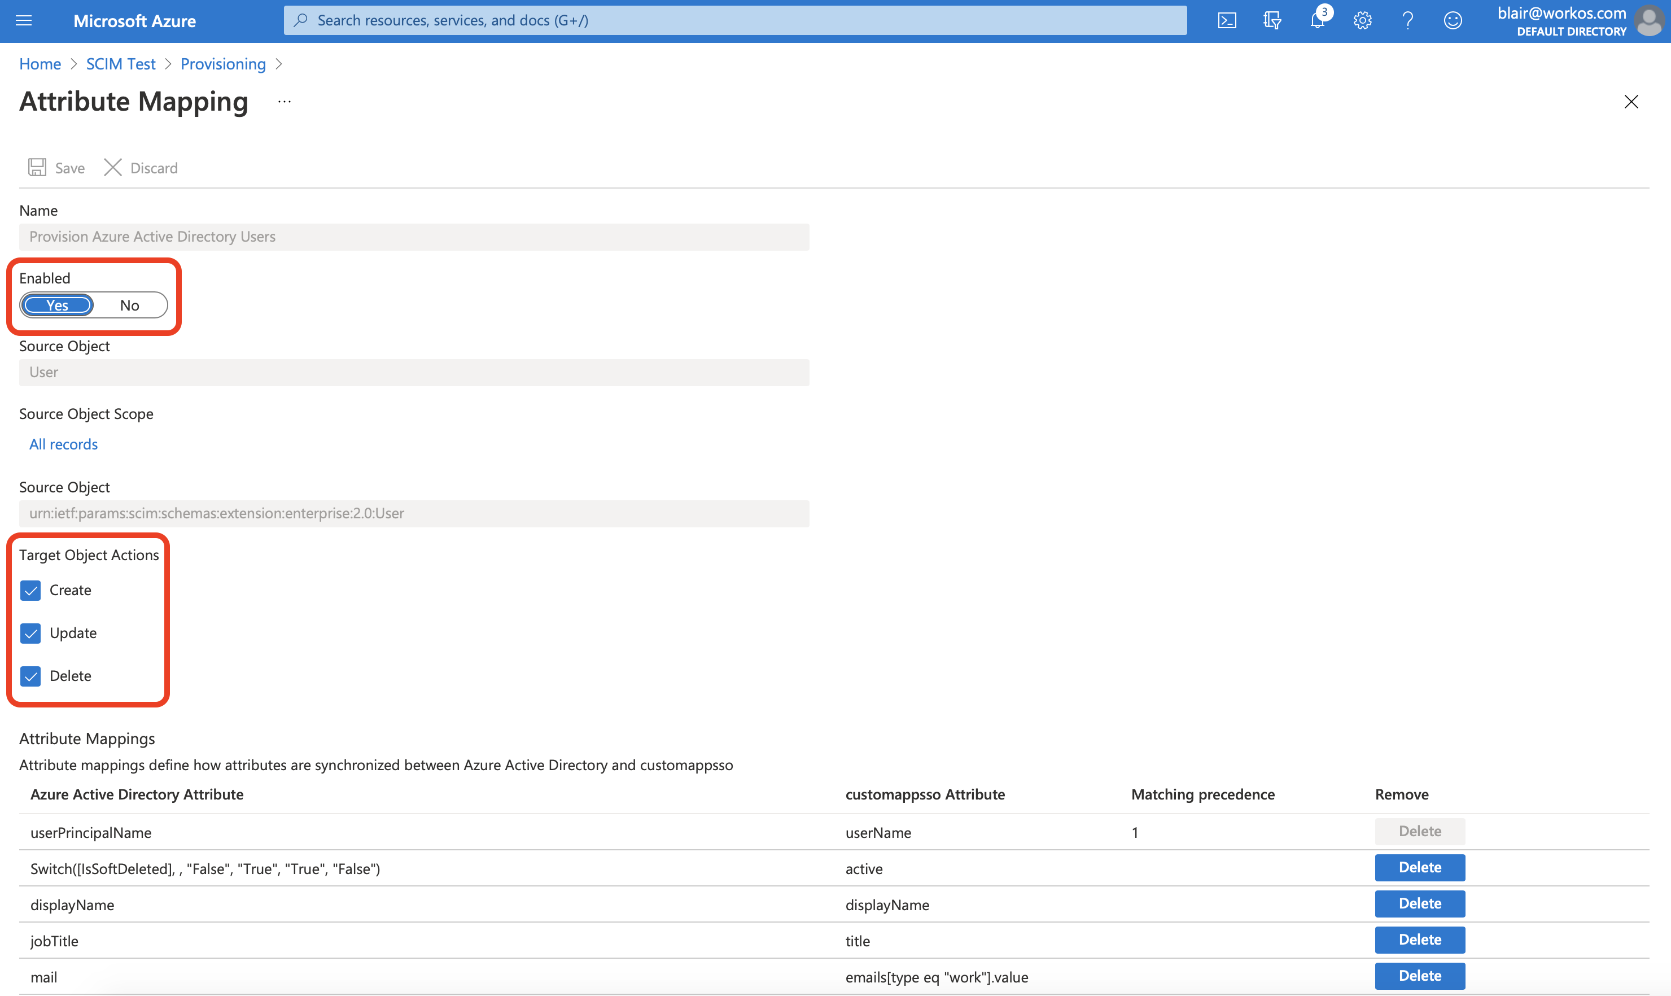Click the disabled Delete for userPrincipalName
This screenshot has height=996, width=1671.
click(x=1420, y=831)
